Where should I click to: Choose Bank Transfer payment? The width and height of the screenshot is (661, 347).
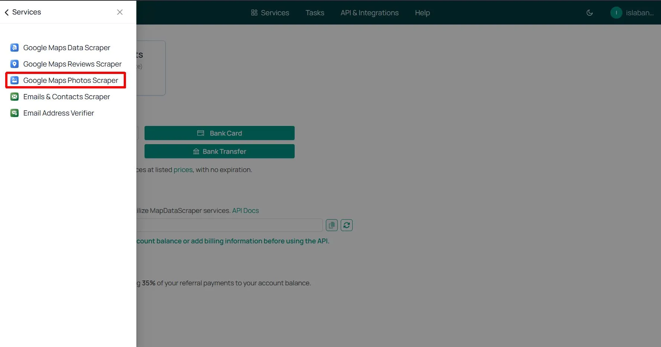pos(220,151)
